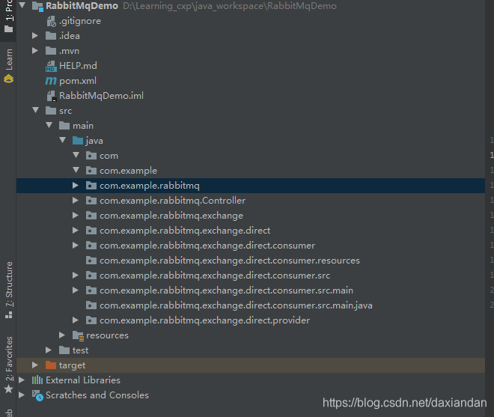Select com.example.rabbitmq.exchange.direct package

pos(185,230)
